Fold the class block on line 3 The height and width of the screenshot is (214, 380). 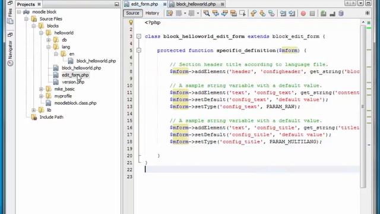click(139, 36)
